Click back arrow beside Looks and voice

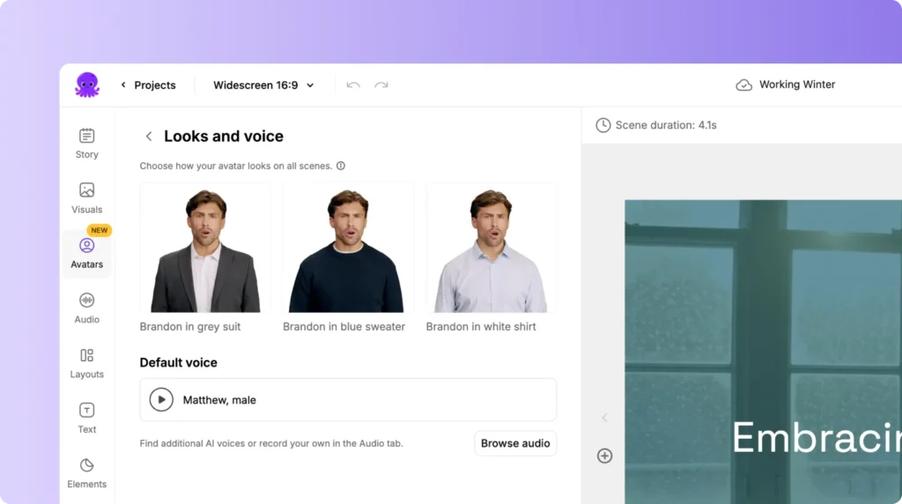click(149, 137)
